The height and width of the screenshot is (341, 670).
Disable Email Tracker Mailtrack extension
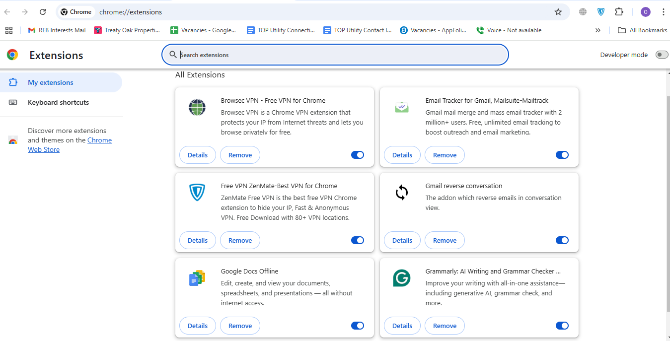click(562, 155)
